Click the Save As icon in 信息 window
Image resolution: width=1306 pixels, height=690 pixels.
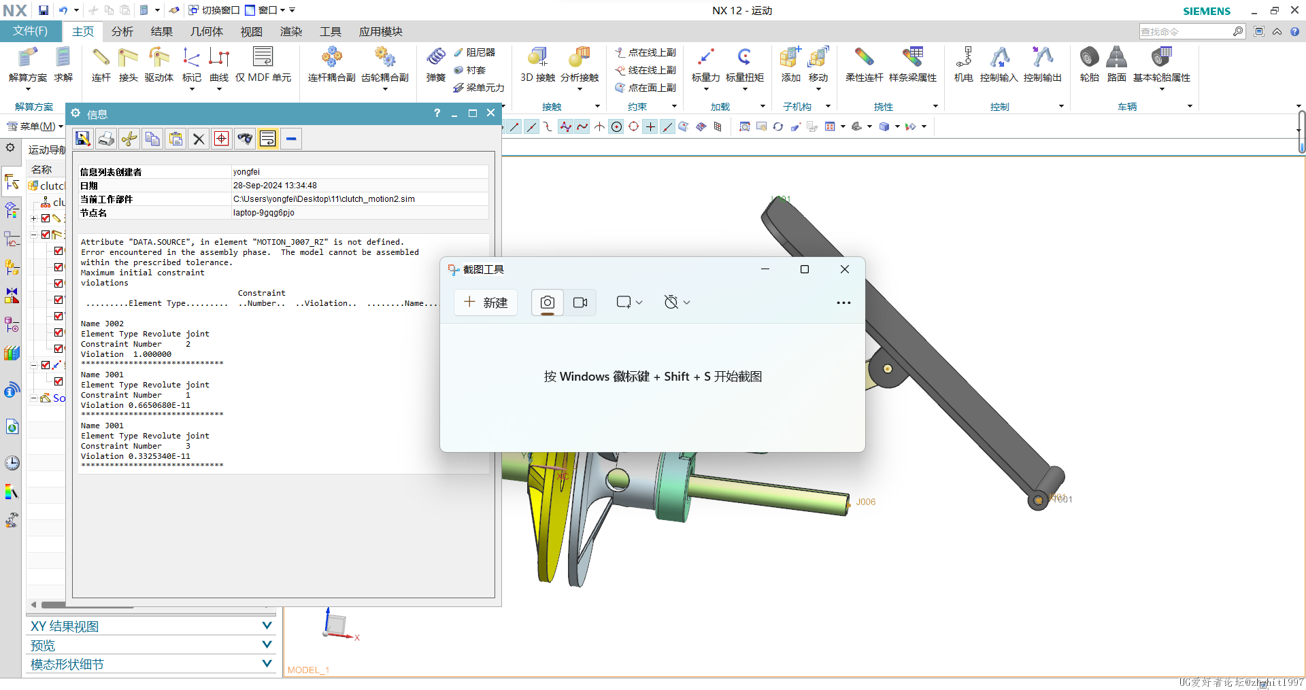[x=83, y=139]
